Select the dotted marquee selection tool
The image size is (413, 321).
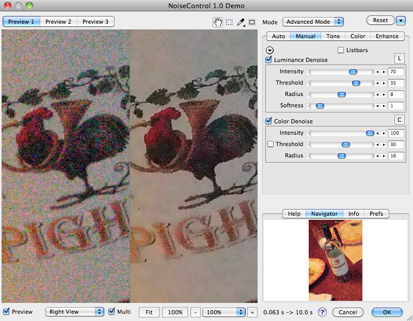pyautogui.click(x=229, y=22)
